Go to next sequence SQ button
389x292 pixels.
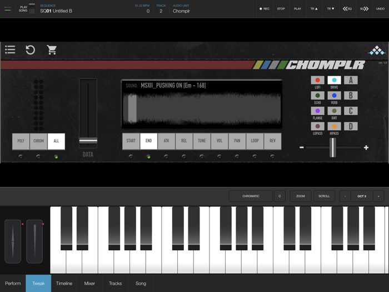pos(364,9)
